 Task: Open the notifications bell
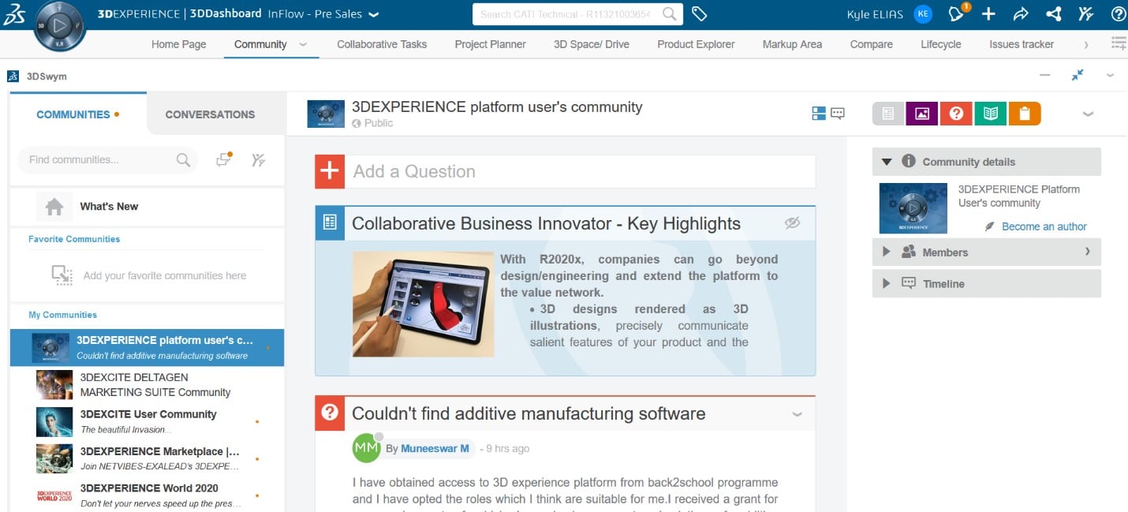[x=957, y=14]
